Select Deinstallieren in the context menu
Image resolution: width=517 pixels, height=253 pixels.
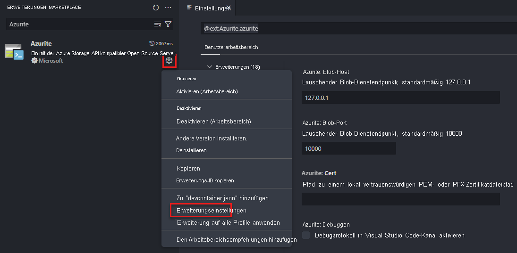coord(192,150)
